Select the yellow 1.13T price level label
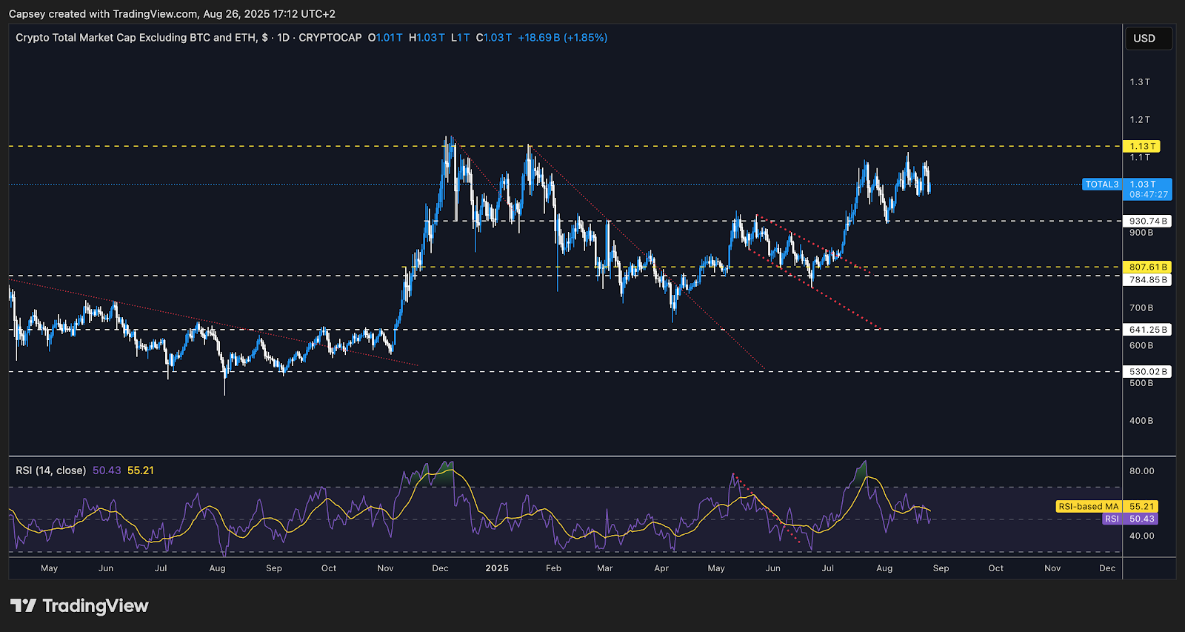Screen dimensions: 1185x632 1141,146
